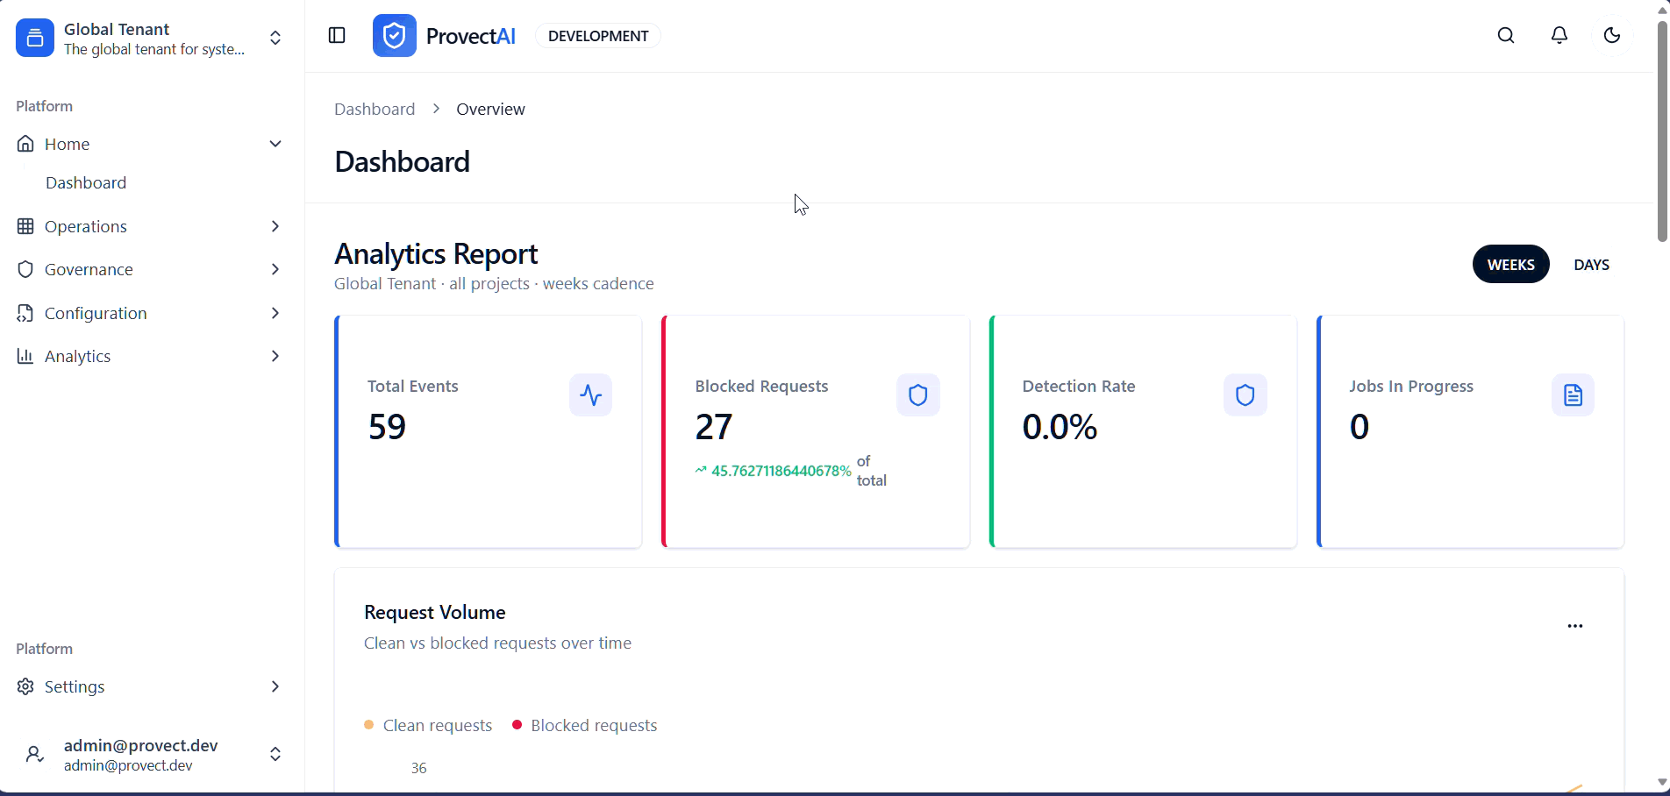Expand the Configuration section

point(275,313)
